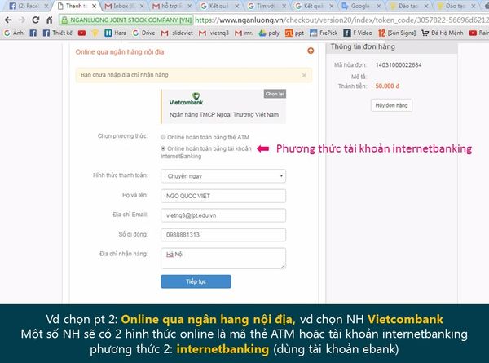This screenshot has width=489, height=363.
Task: Open the 'vietnq3' Gmail bookmark
Action: coord(214,33)
